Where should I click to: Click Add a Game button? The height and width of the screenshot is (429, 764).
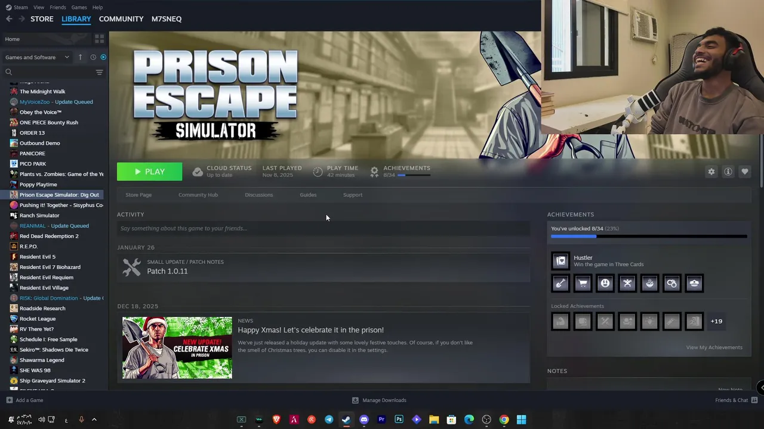(x=24, y=400)
